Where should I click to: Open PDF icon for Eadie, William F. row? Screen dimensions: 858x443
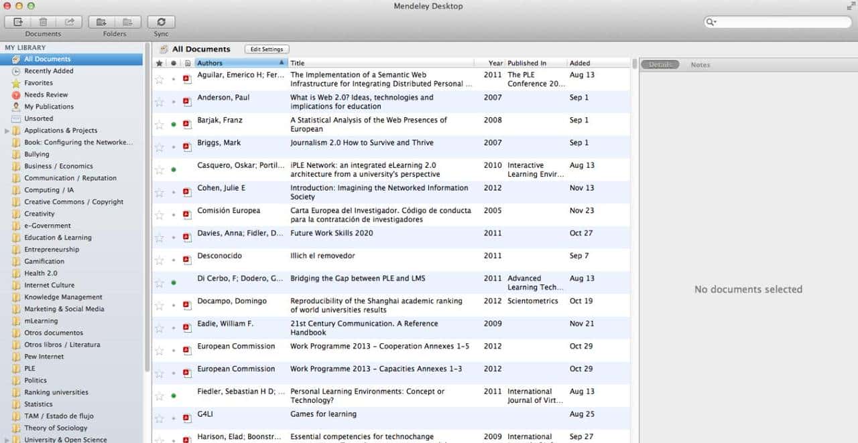187,328
